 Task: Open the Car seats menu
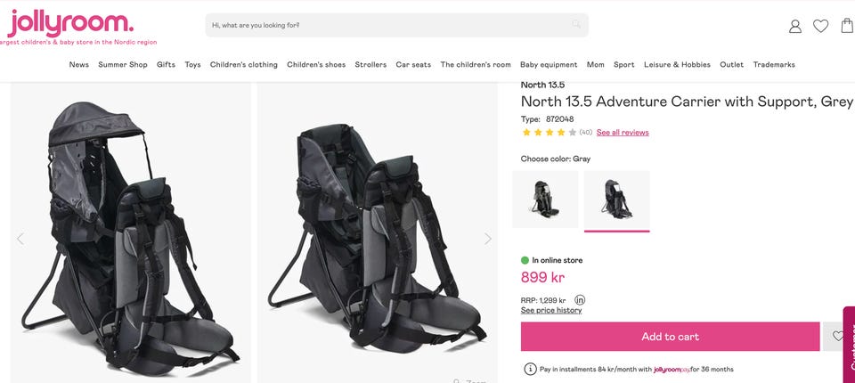tap(413, 64)
